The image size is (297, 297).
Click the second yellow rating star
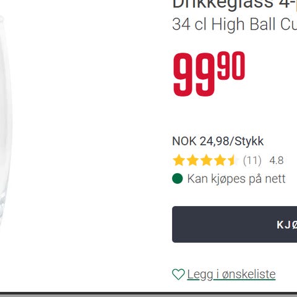point(192,160)
